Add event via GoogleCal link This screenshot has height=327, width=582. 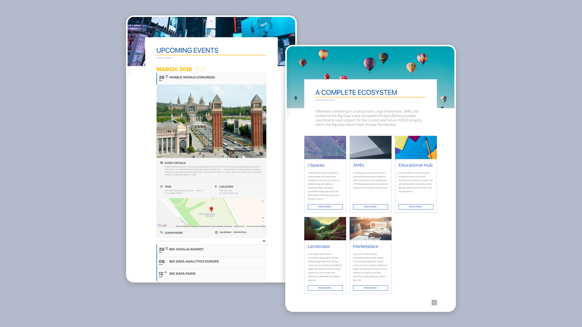click(x=240, y=232)
